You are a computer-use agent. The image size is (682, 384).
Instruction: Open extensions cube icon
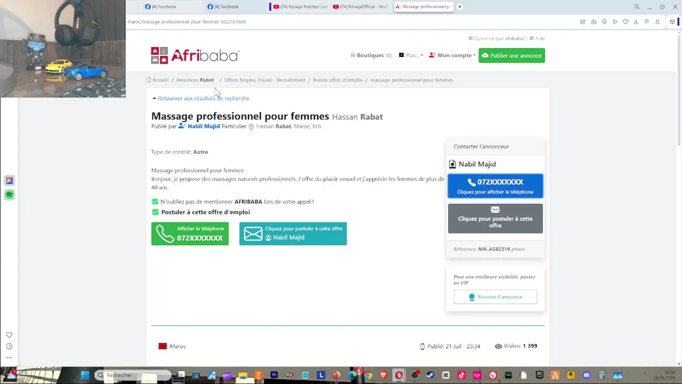pyautogui.click(x=672, y=22)
